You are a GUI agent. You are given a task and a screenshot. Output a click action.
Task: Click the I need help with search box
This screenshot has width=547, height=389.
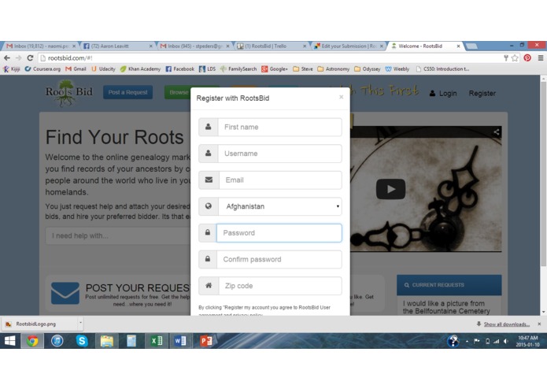click(119, 236)
